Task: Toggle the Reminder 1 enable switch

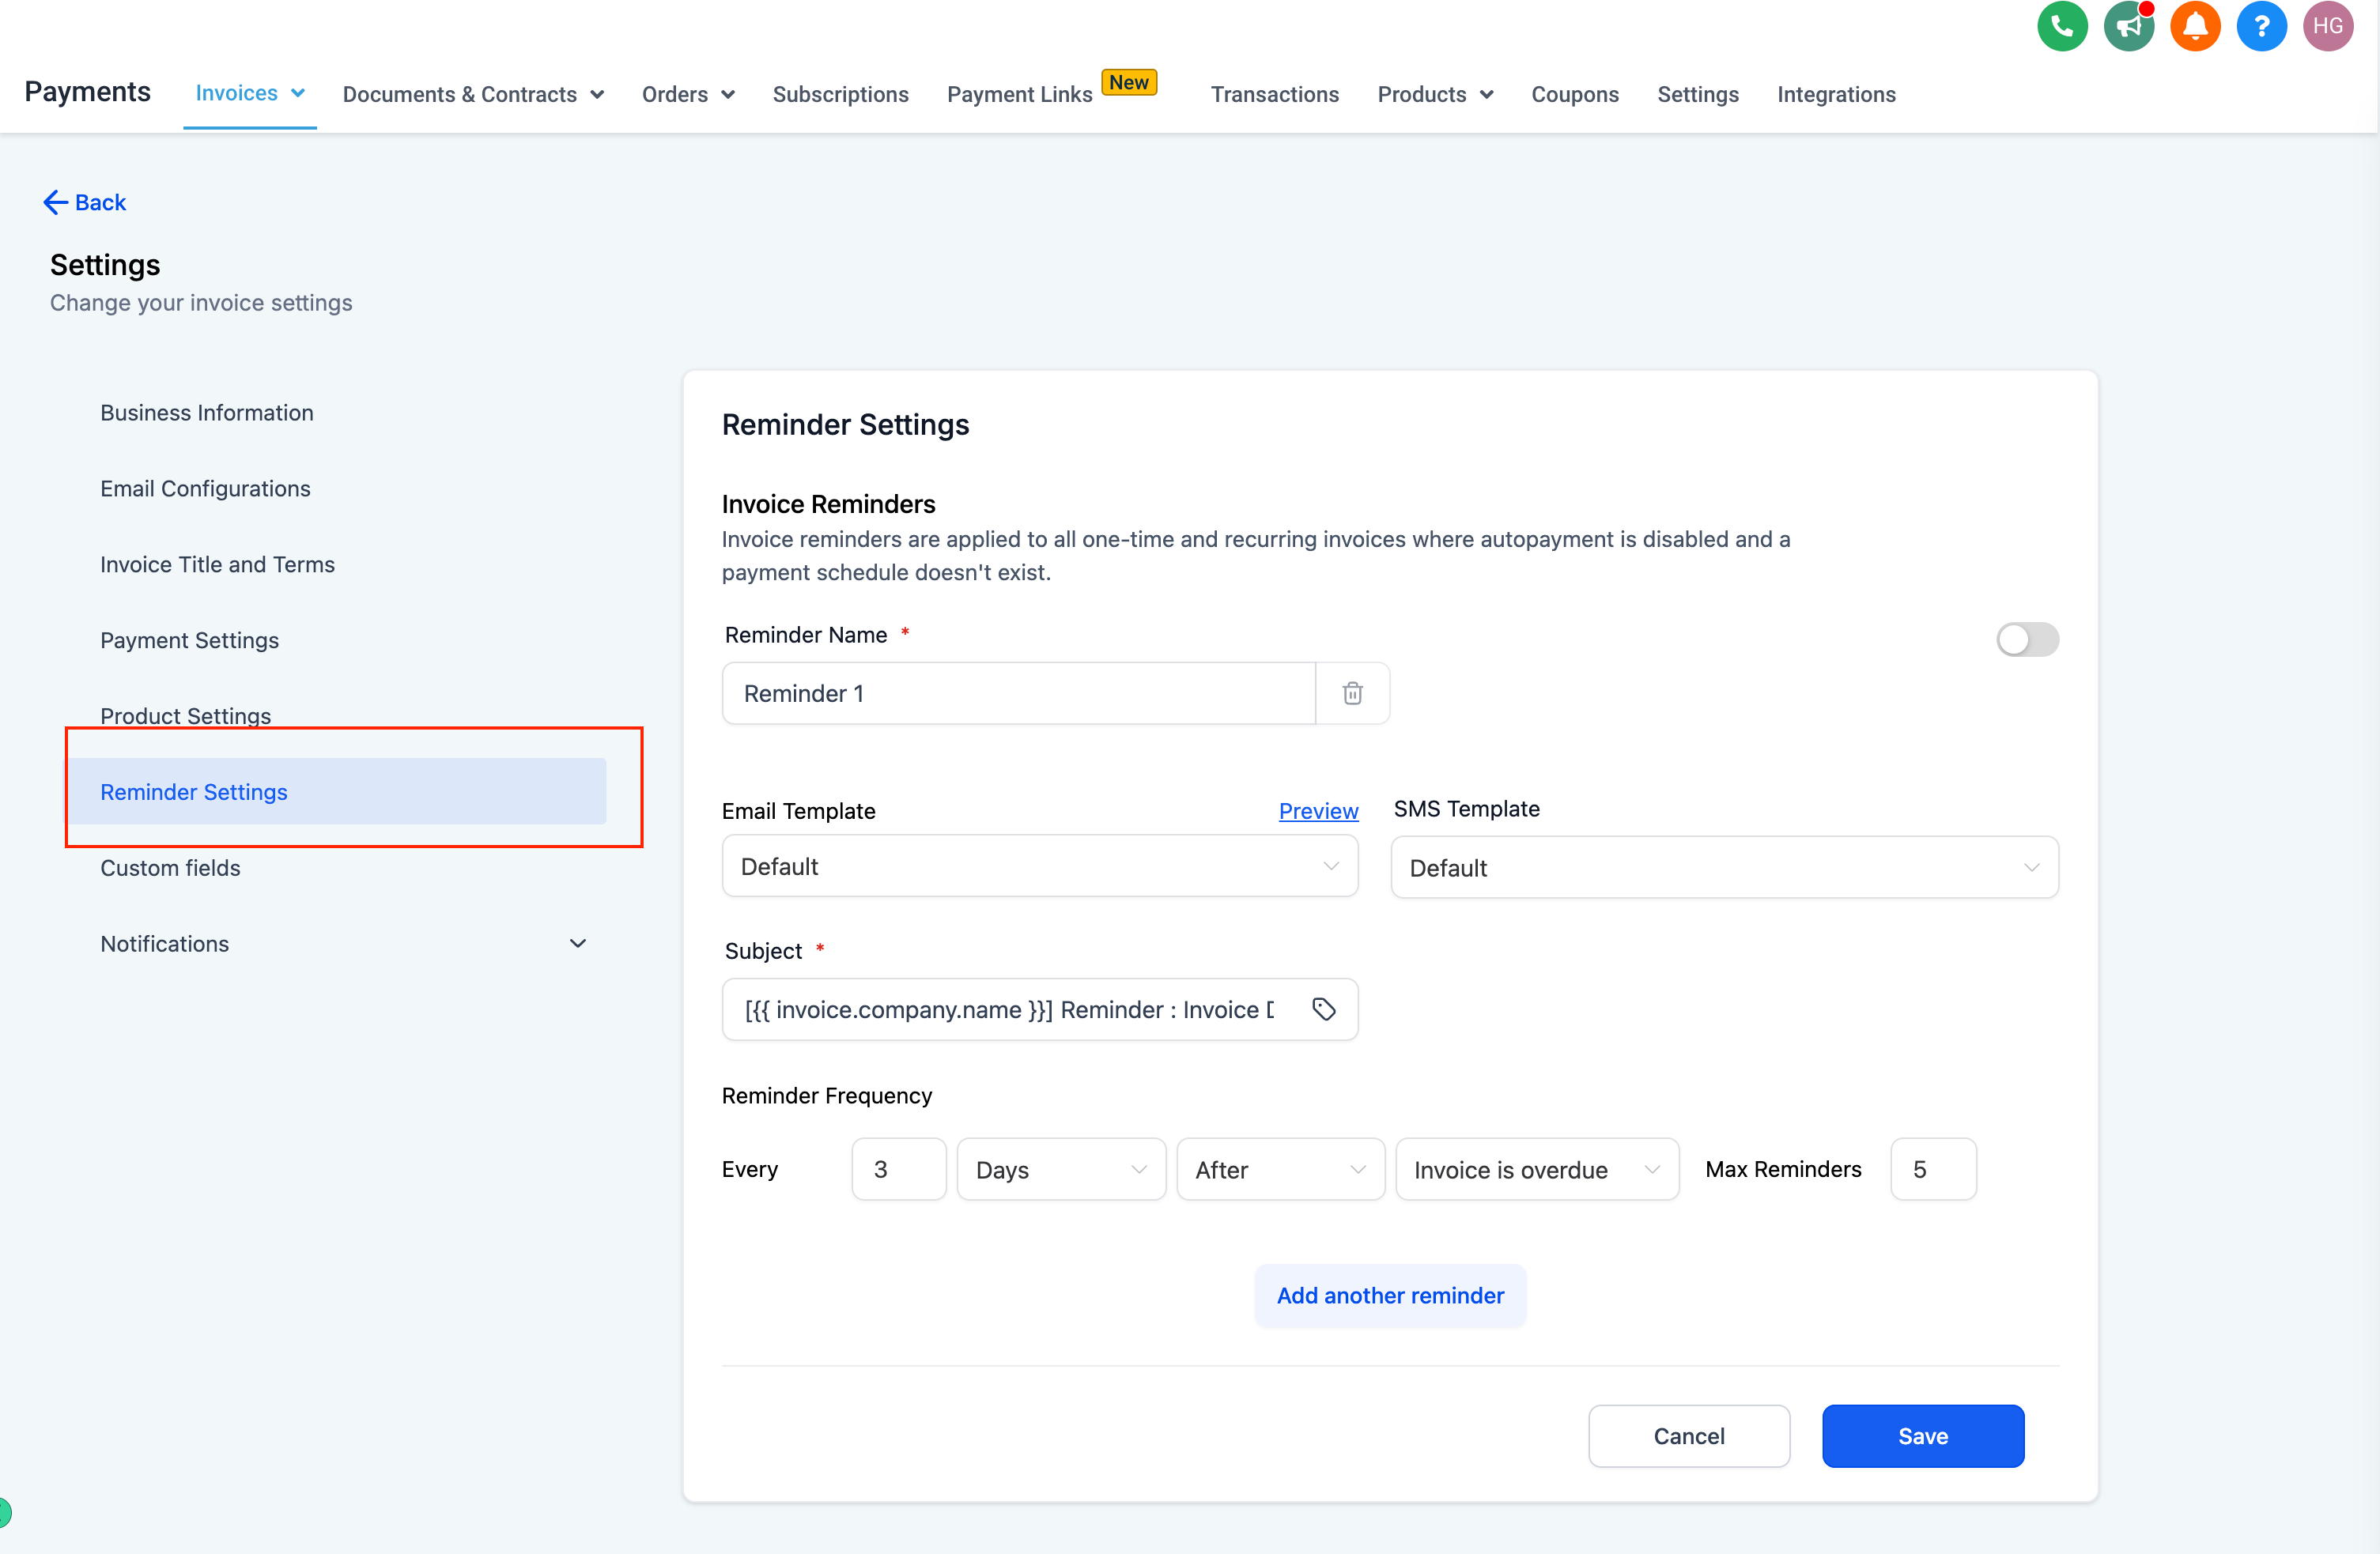Action: coord(2026,638)
